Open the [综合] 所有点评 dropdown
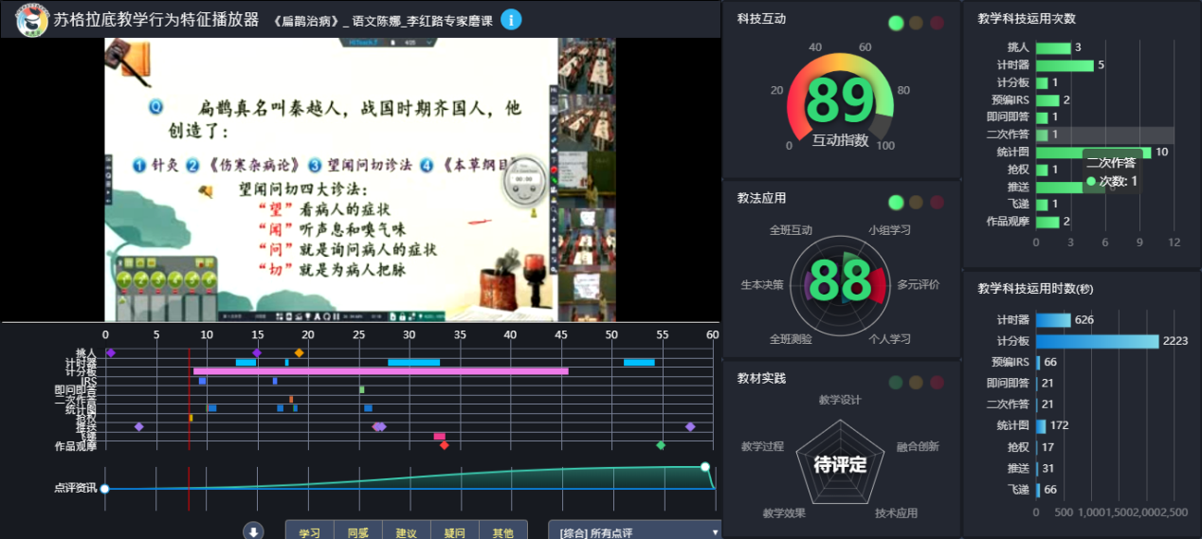Image resolution: width=1202 pixels, height=539 pixels. pos(634,531)
